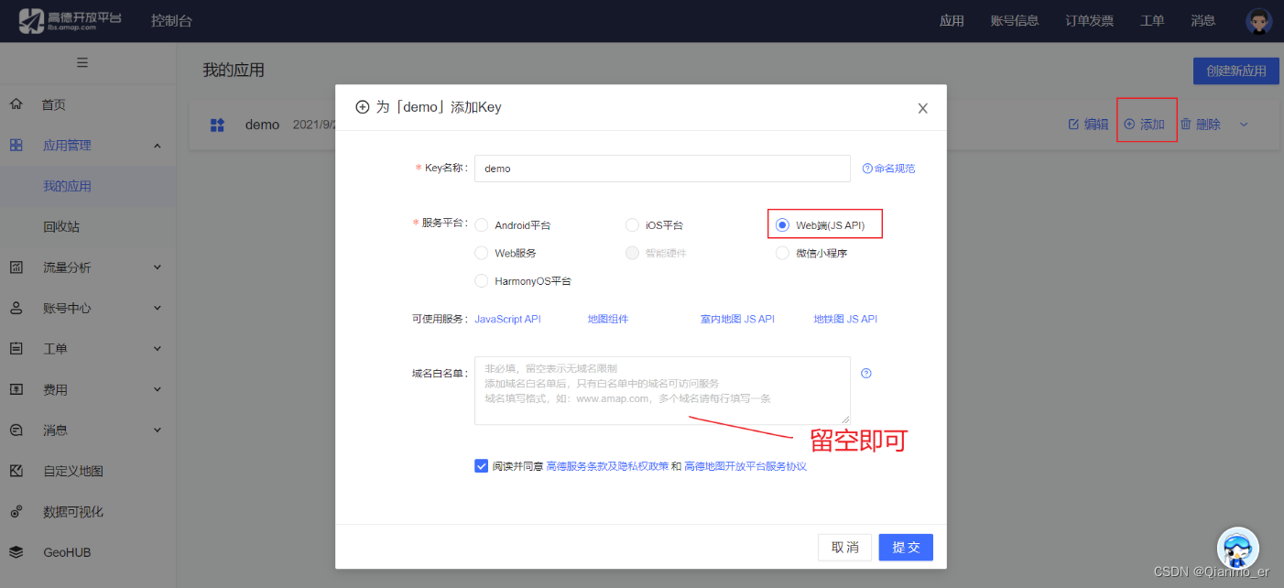
Task: Select the Web服务 radio option
Action: click(x=482, y=253)
